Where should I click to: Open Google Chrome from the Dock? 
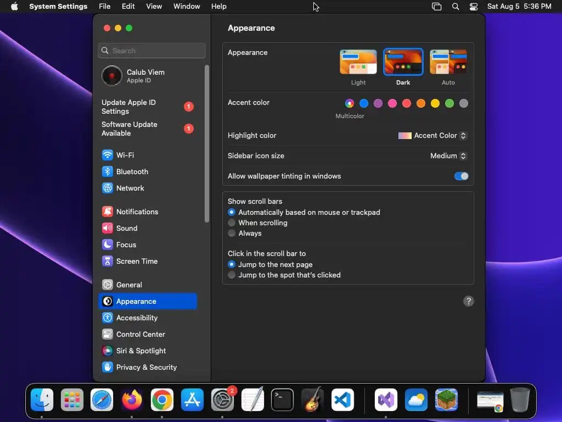pos(162,400)
